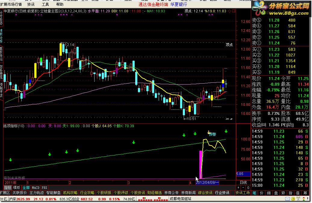The width and height of the screenshot is (312, 203).
Task: Click the 买① 11.23 order row
Action: [x=280, y=49]
